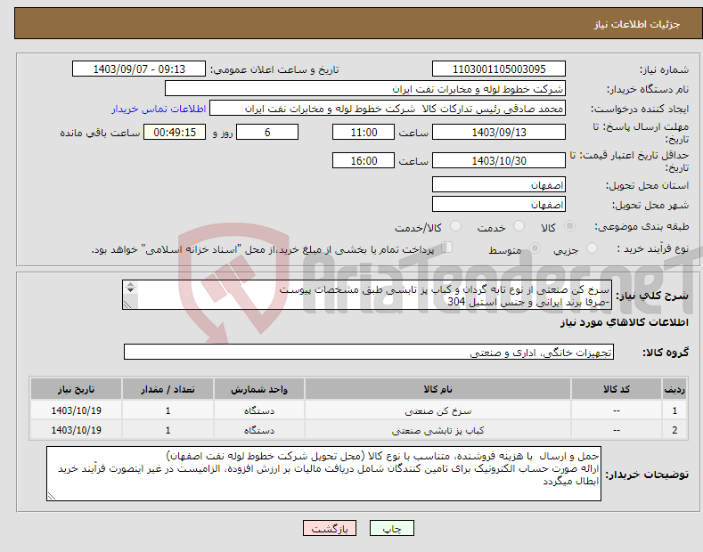Screen dimensions: 703x552
Task: Click remaining time field 00:49:15
Action: pos(175,132)
